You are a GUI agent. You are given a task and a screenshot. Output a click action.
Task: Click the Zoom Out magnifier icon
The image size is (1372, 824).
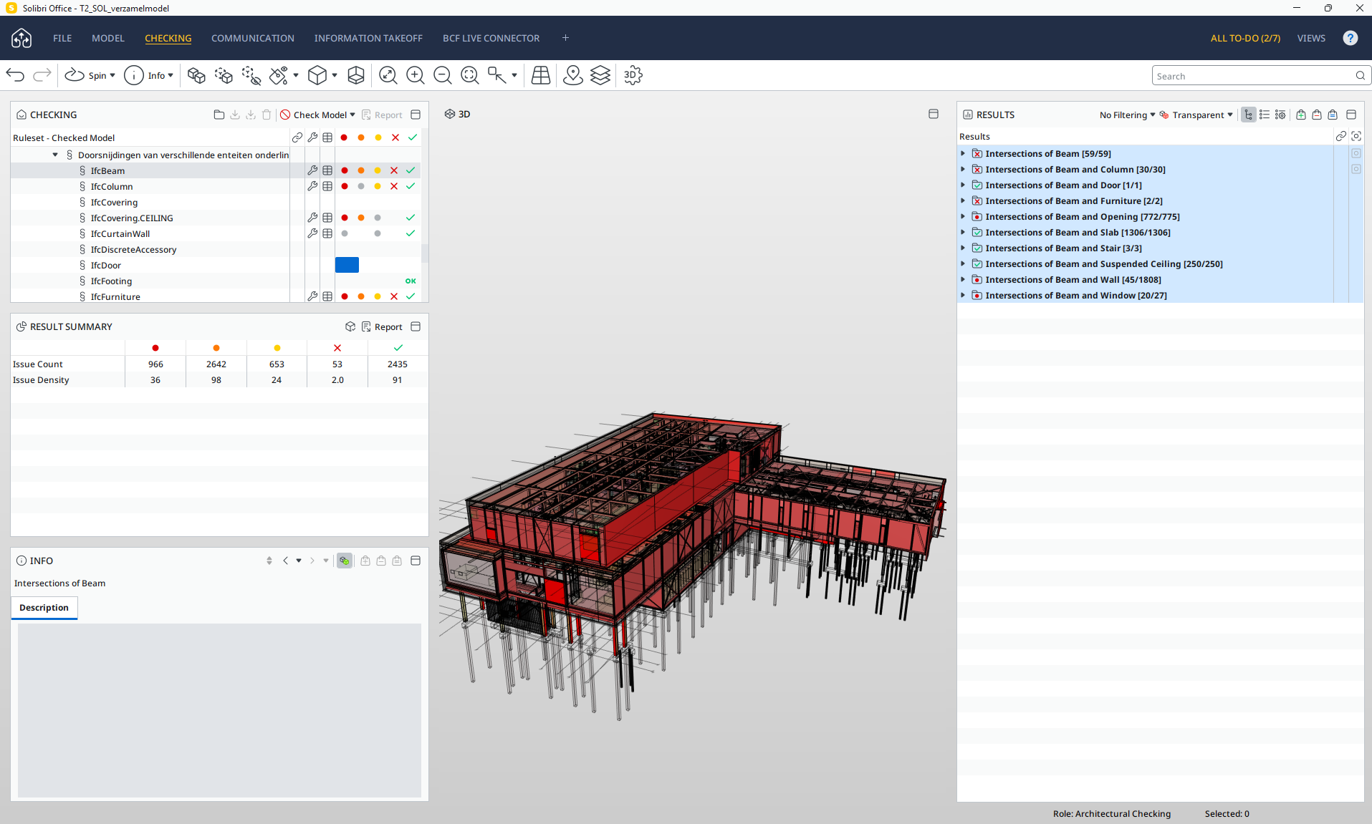click(x=443, y=75)
